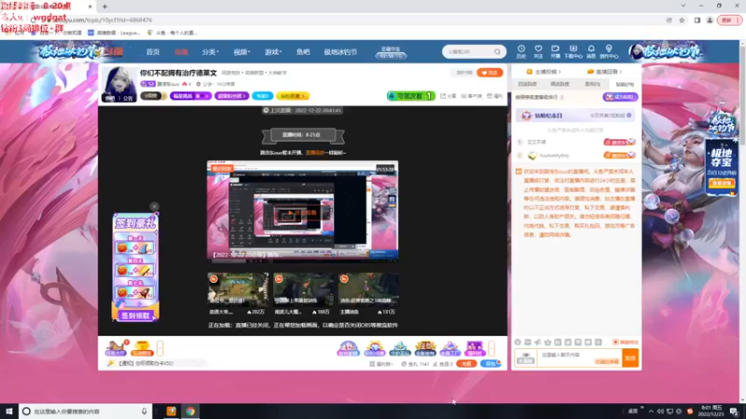Open the 鱼吧 nav item

[303, 52]
